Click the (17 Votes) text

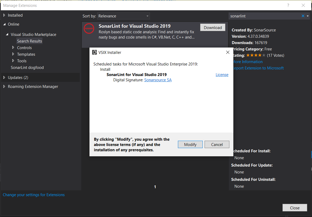(x=275, y=55)
